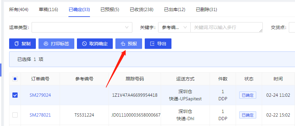Click the 运单类型 dropdown chevron
Image resolution: width=295 pixels, height=126 pixels.
[x=127, y=27]
